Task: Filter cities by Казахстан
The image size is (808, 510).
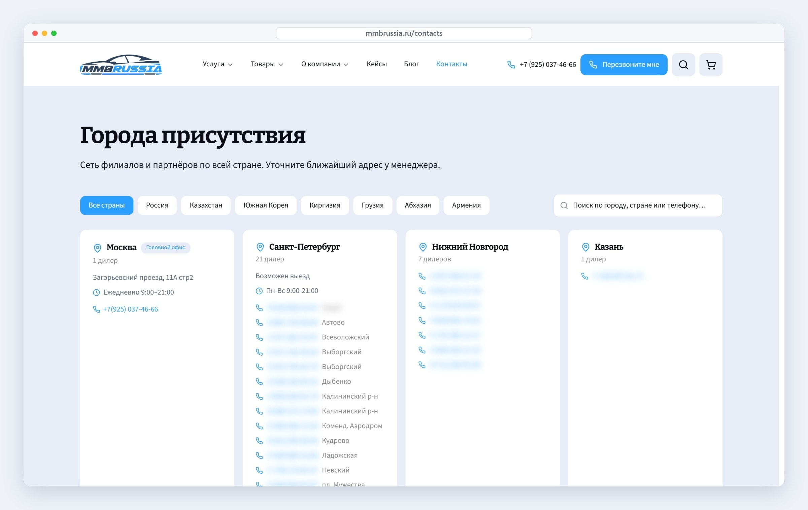Action: pyautogui.click(x=206, y=206)
